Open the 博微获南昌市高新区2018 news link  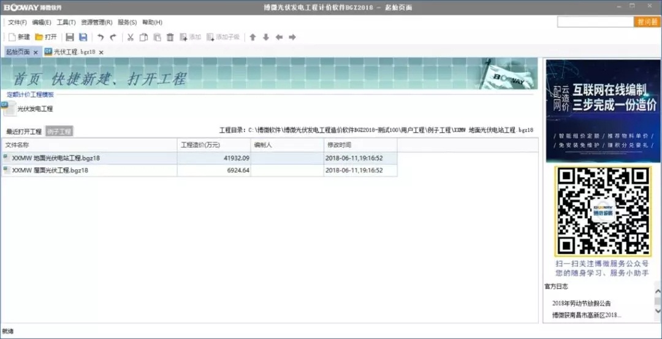point(587,315)
